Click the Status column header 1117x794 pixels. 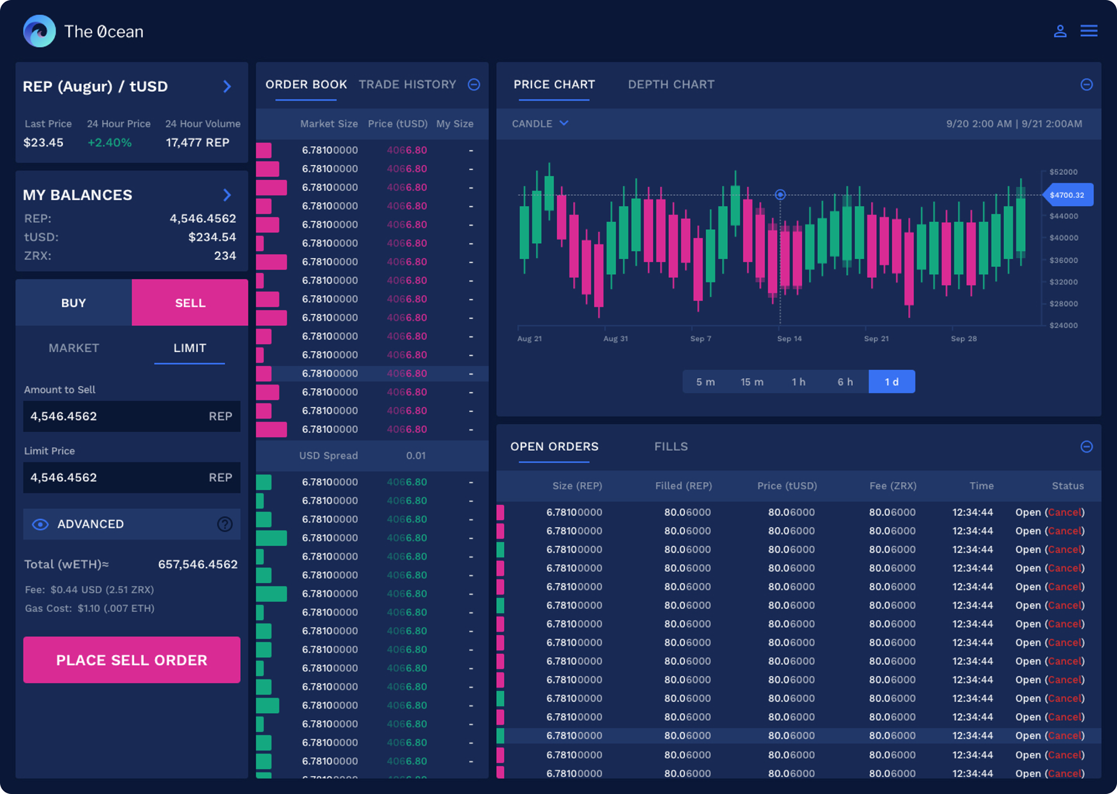(1068, 486)
